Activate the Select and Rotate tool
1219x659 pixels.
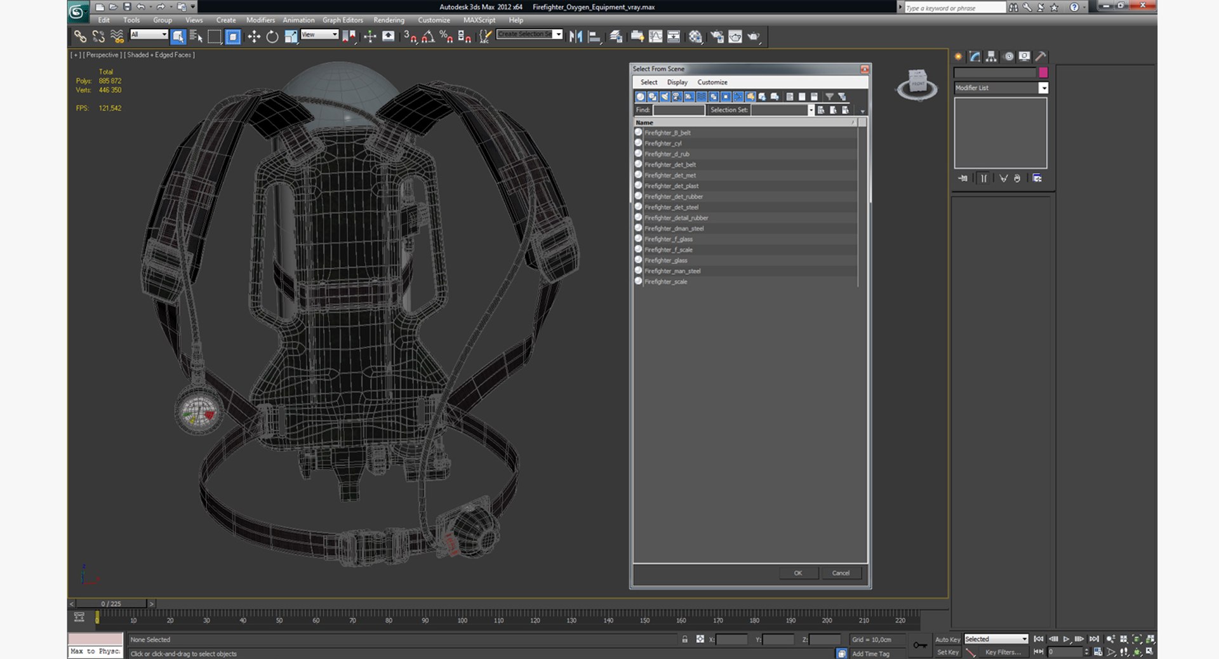[x=272, y=37]
